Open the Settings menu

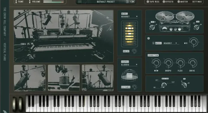point(197,2)
